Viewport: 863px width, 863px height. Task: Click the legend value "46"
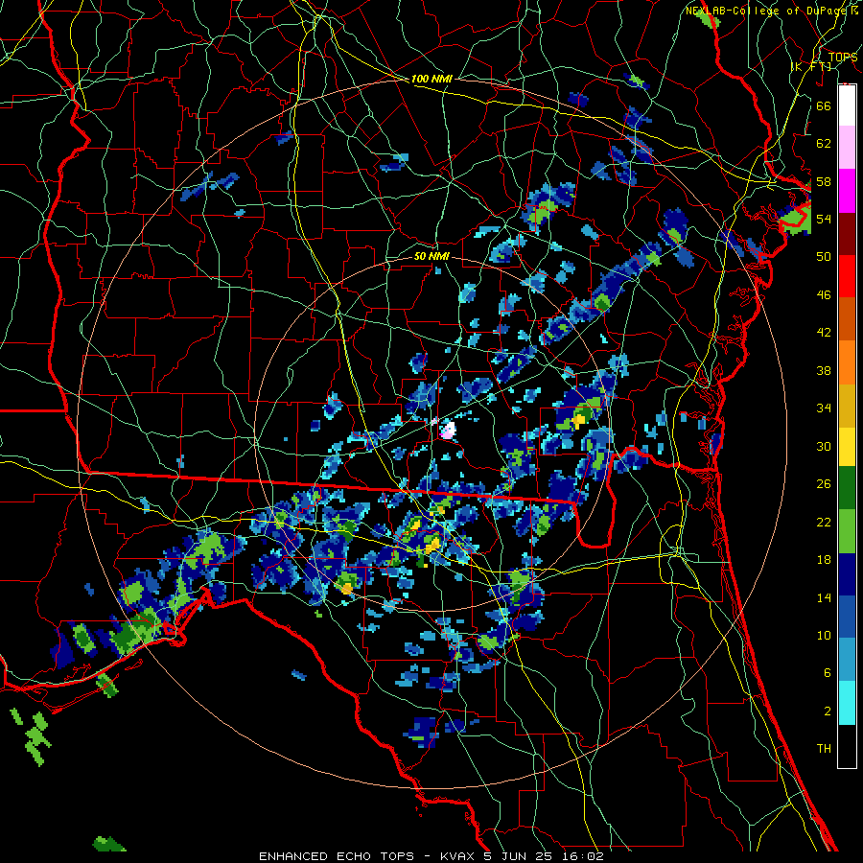click(824, 294)
